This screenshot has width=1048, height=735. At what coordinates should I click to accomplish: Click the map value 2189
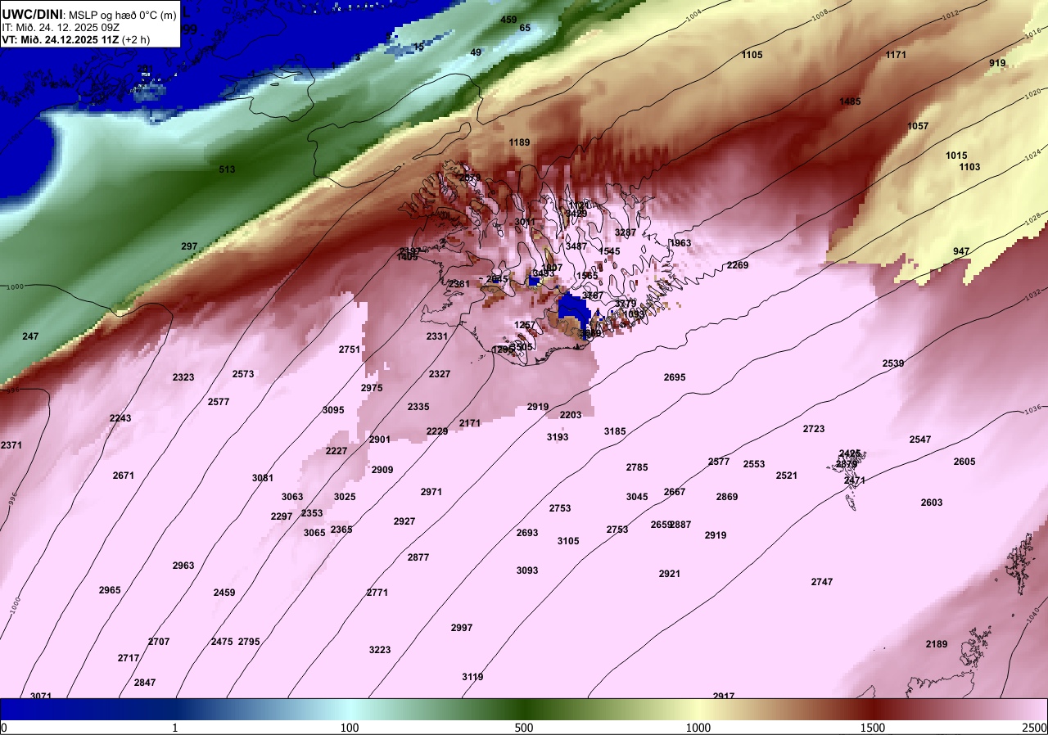coord(937,644)
